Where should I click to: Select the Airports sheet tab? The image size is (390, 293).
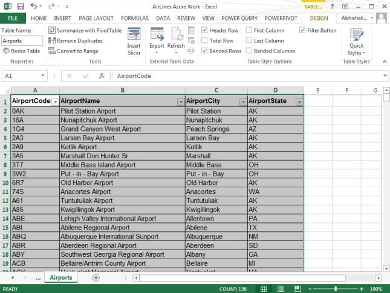point(61,277)
